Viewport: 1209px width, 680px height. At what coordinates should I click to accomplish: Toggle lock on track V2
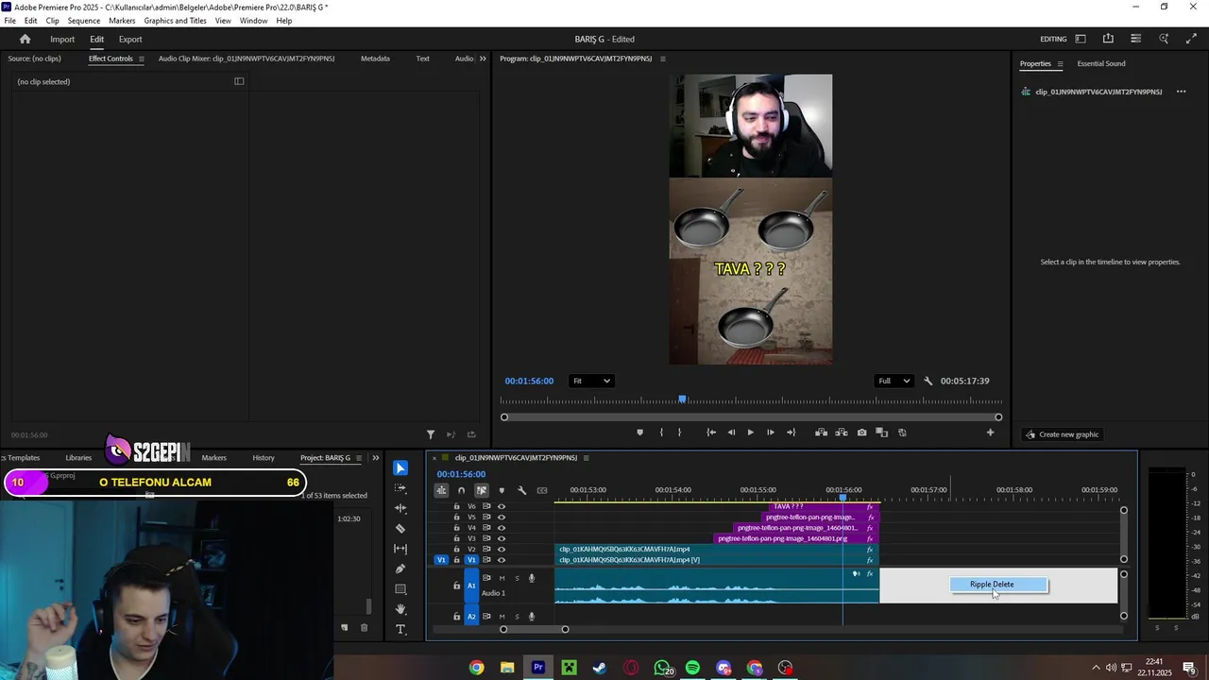click(x=456, y=550)
